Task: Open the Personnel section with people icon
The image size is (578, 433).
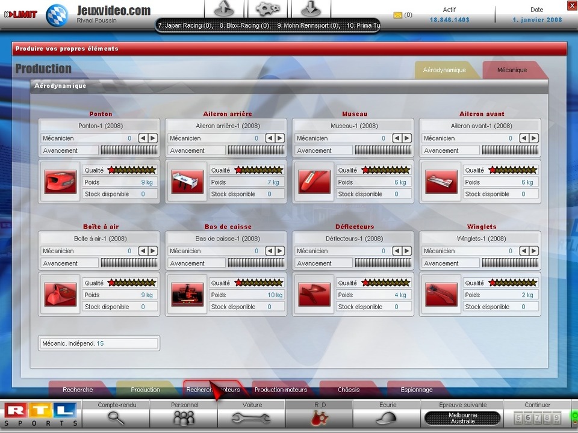Action: point(184,418)
